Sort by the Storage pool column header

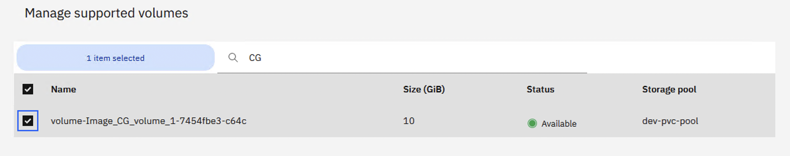[x=669, y=90]
